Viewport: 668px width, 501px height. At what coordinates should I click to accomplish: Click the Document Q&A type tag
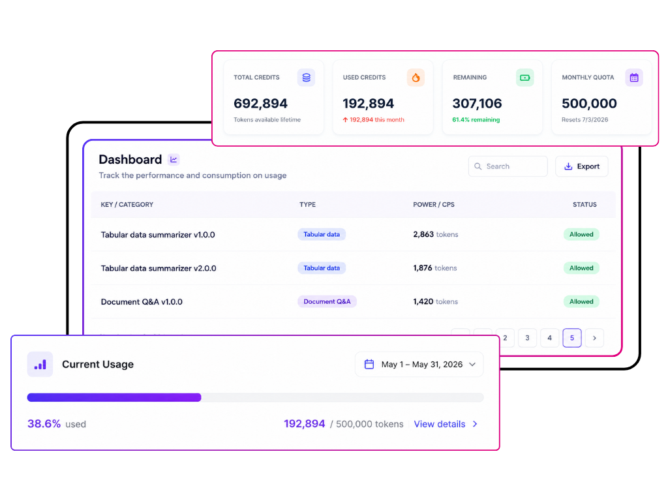(x=327, y=301)
